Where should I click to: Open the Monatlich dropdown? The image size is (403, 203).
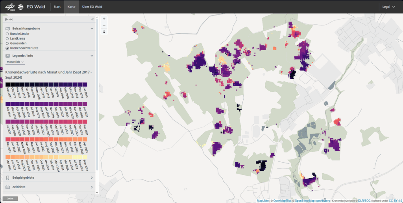pyautogui.click(x=15, y=62)
